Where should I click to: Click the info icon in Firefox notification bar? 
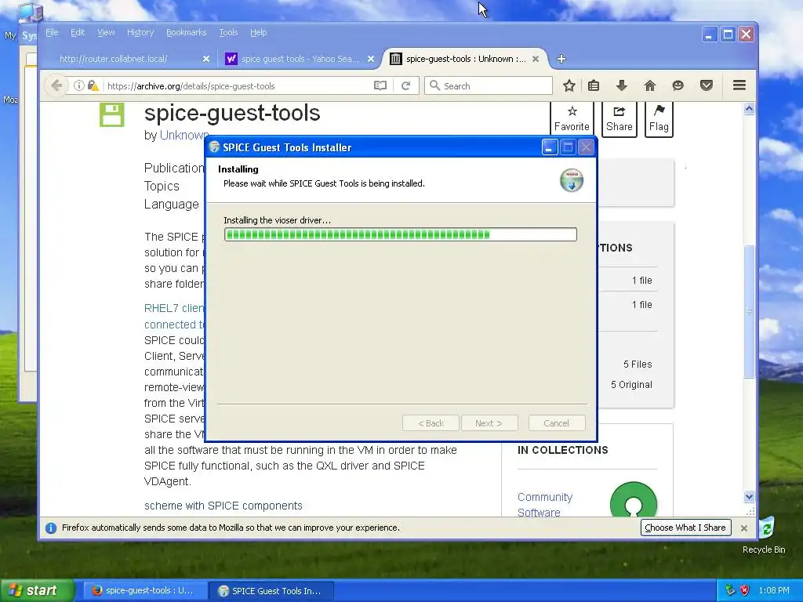coord(51,528)
